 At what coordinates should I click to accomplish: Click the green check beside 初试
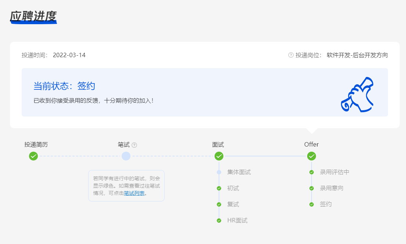[219, 188]
